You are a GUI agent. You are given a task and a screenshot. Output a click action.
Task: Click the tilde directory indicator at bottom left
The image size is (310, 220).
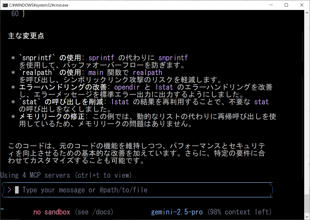(2, 209)
